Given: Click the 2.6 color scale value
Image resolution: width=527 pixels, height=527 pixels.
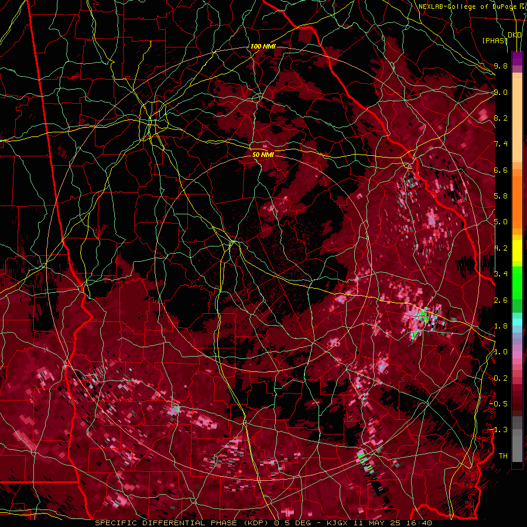Looking at the screenshot, I should (501, 300).
